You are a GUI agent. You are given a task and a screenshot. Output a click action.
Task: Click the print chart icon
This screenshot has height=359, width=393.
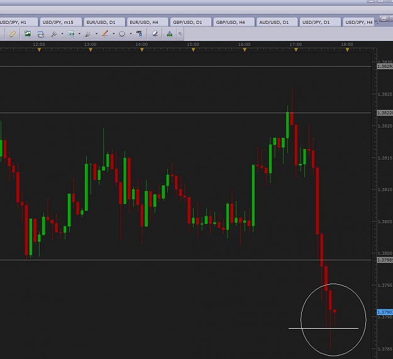tap(41, 34)
